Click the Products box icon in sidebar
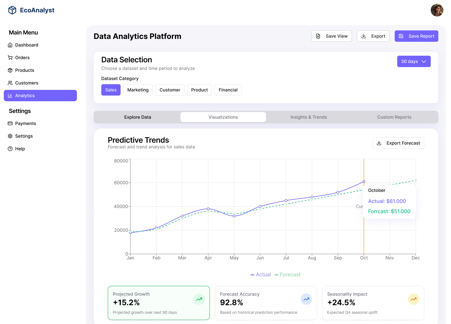Viewport: 451px width, 324px height. 10,70
